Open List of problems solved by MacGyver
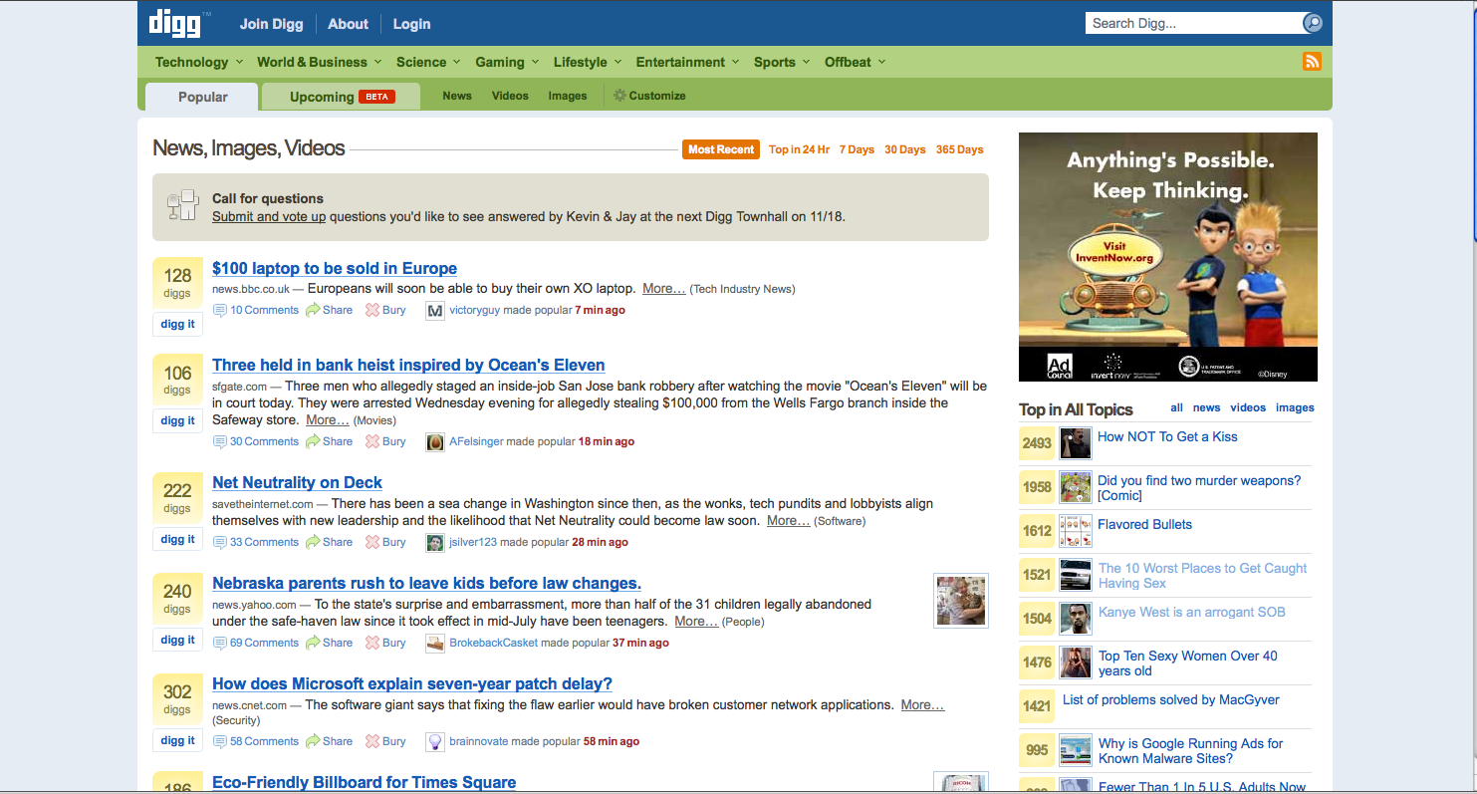 click(1170, 699)
